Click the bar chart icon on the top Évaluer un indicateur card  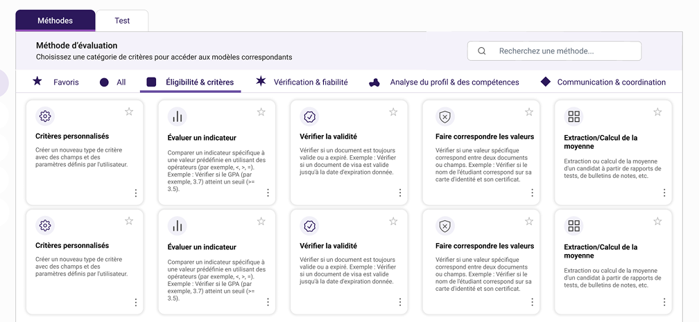[x=178, y=116]
